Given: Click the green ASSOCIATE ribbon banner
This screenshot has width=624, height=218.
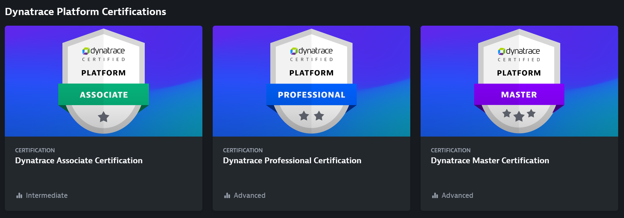Looking at the screenshot, I should [x=104, y=94].
